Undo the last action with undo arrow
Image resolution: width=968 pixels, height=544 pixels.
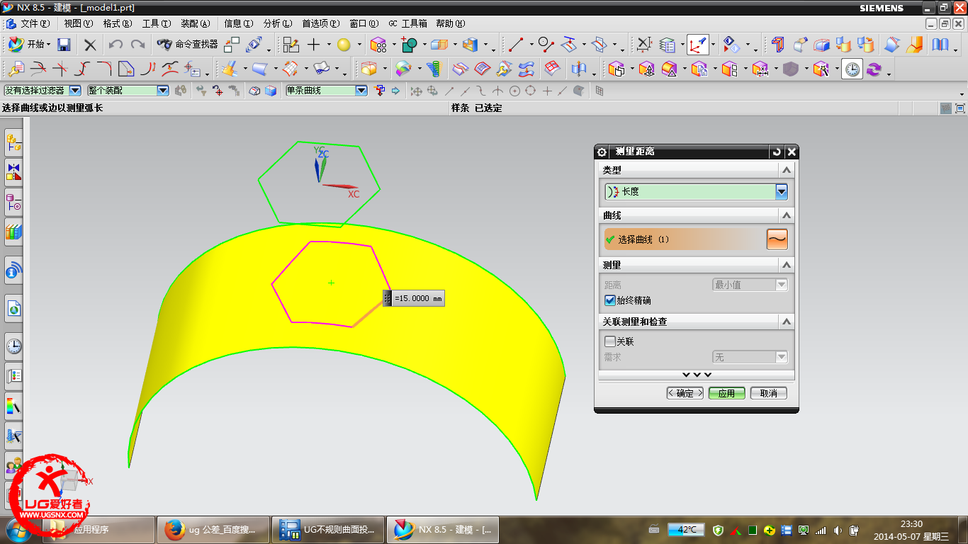116,45
